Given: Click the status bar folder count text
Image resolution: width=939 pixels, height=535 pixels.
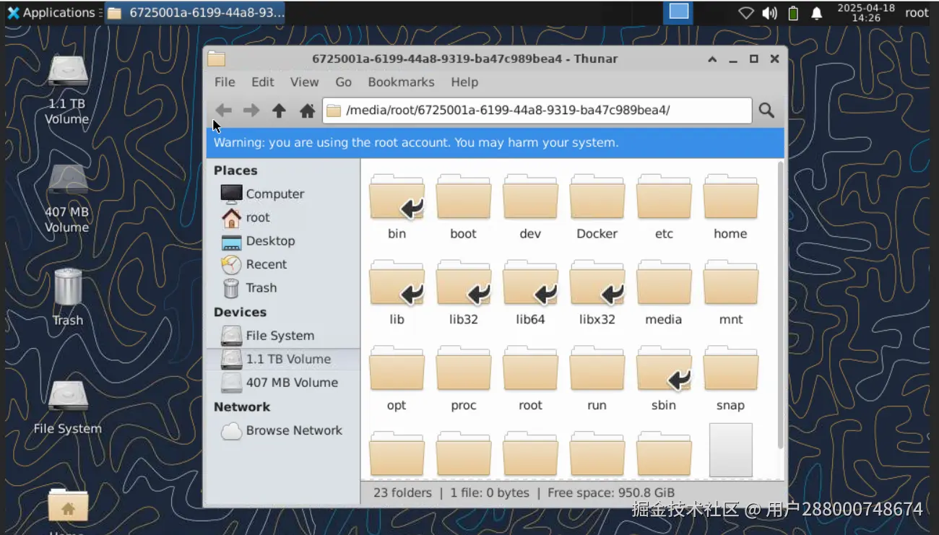Looking at the screenshot, I should 402,492.
